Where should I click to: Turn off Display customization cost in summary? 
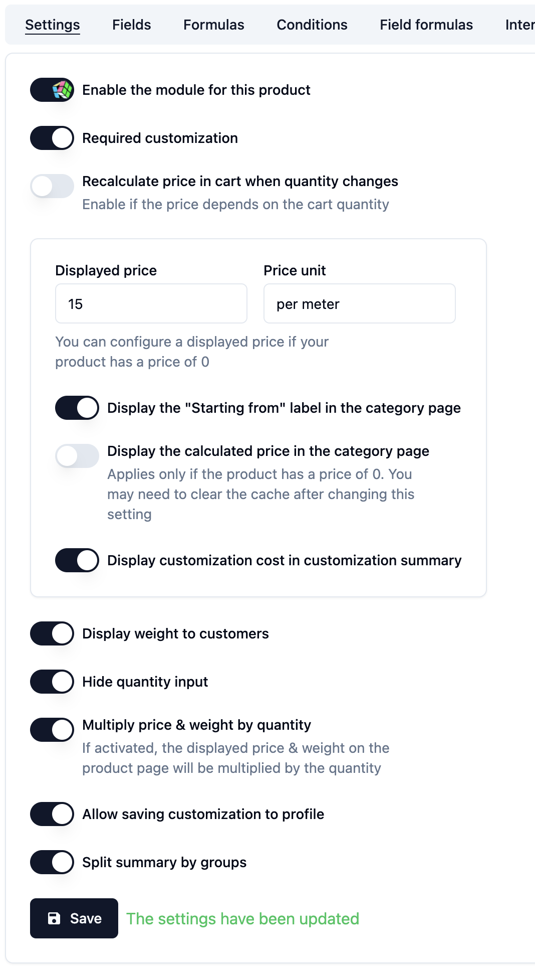click(x=77, y=560)
